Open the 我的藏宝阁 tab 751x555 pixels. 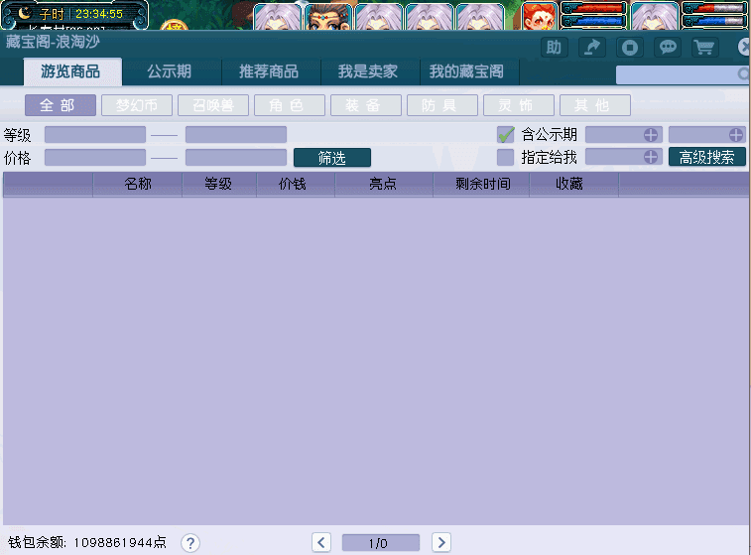tap(466, 71)
